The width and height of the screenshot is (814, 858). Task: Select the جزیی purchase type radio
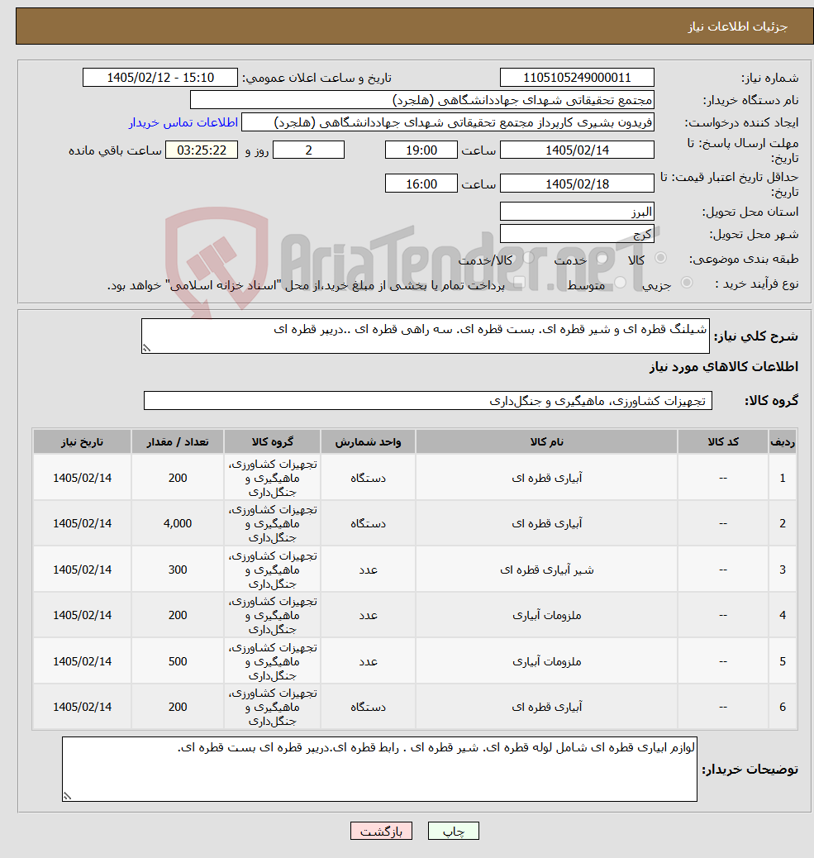(x=687, y=283)
